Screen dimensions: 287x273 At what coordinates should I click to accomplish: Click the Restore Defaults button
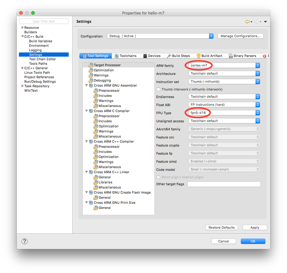(222, 227)
